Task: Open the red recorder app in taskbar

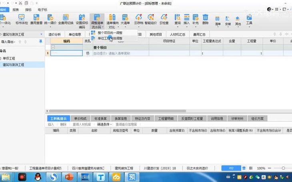Action: point(22,177)
